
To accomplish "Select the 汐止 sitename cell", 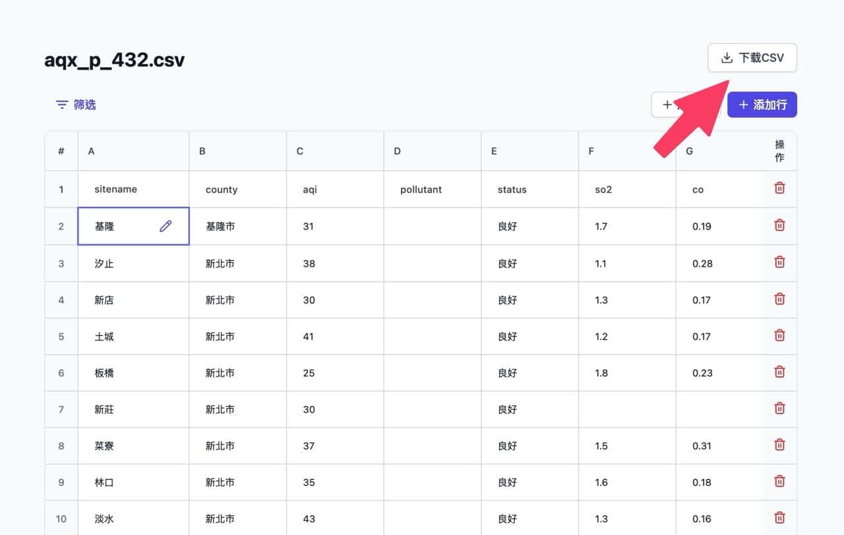I will point(134,264).
